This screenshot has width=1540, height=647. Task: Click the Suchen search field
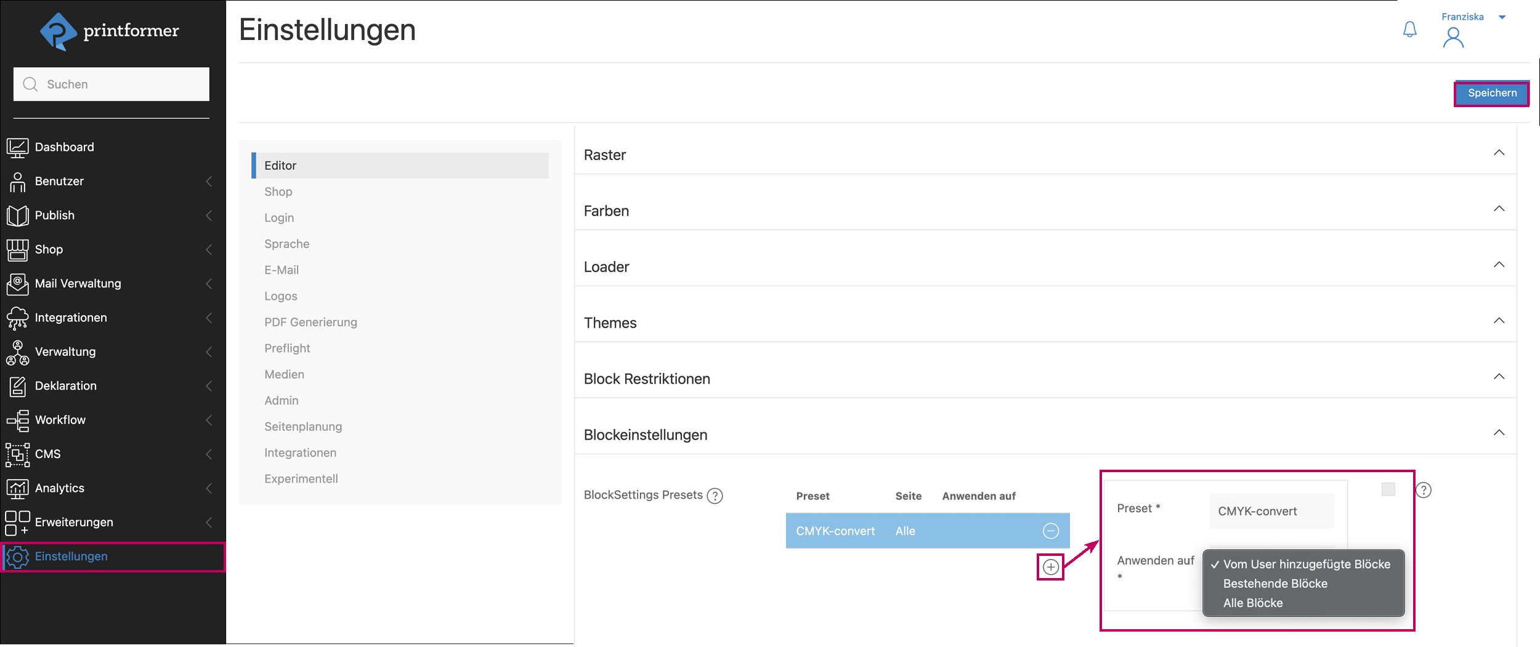111,84
